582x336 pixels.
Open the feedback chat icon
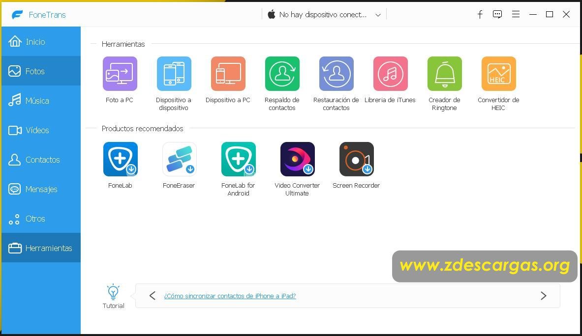(497, 14)
